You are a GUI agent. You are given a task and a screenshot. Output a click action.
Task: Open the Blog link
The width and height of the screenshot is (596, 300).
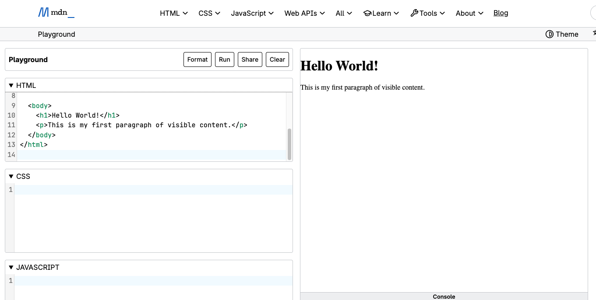click(501, 13)
